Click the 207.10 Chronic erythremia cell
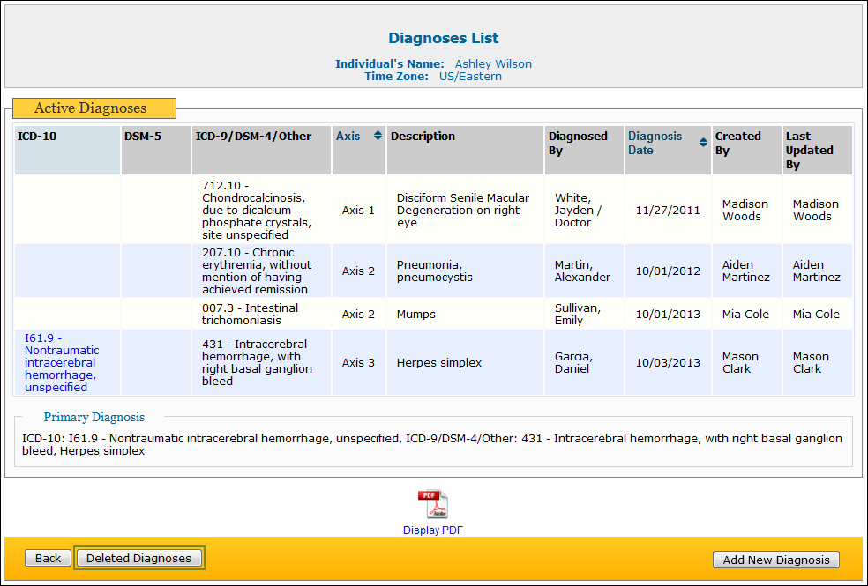 pyautogui.click(x=261, y=271)
